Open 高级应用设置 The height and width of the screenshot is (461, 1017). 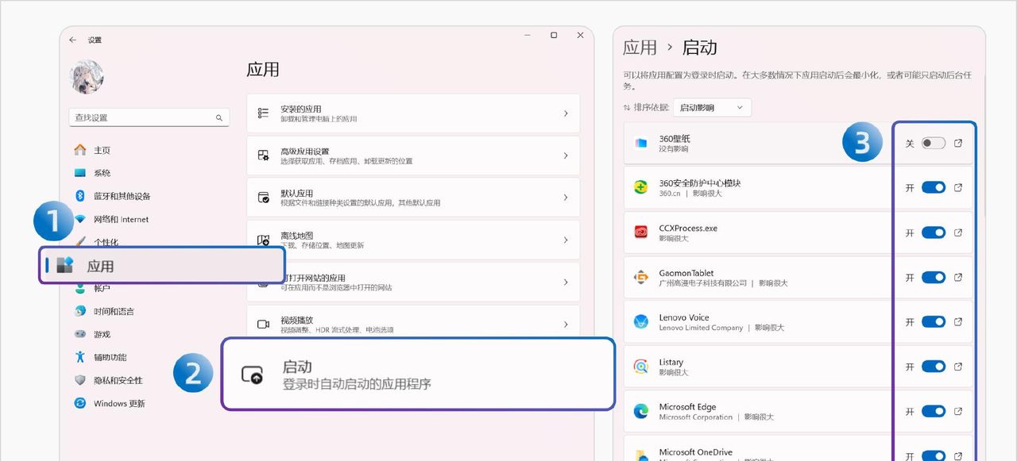pos(413,155)
